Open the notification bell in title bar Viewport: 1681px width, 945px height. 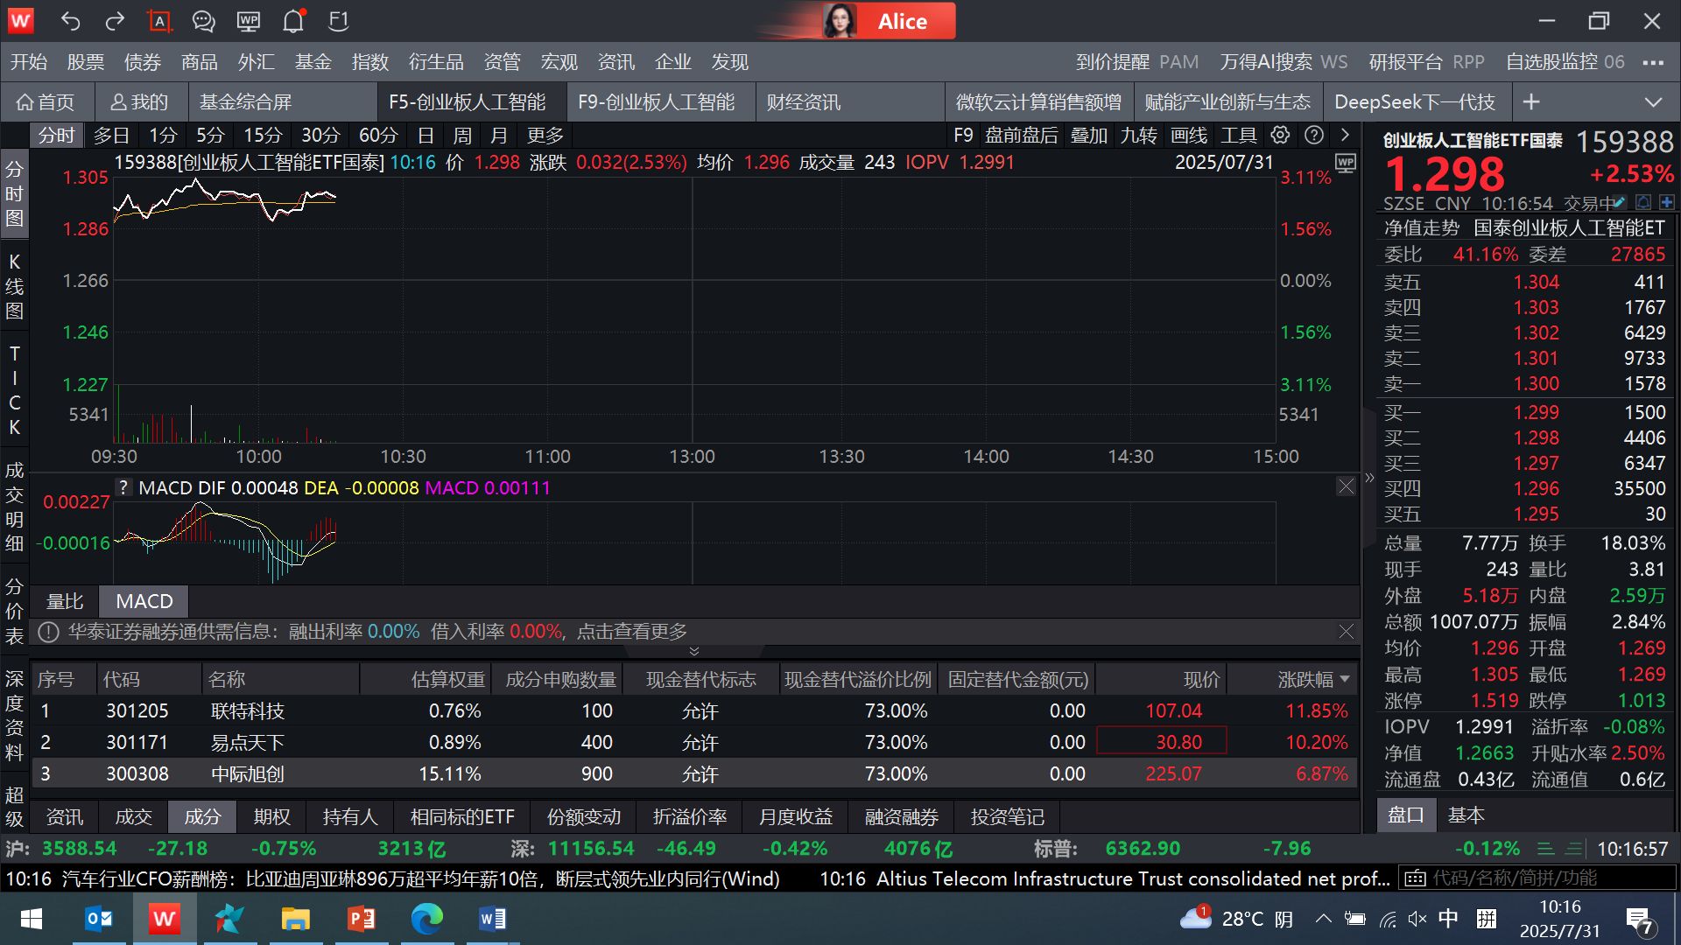[x=293, y=21]
